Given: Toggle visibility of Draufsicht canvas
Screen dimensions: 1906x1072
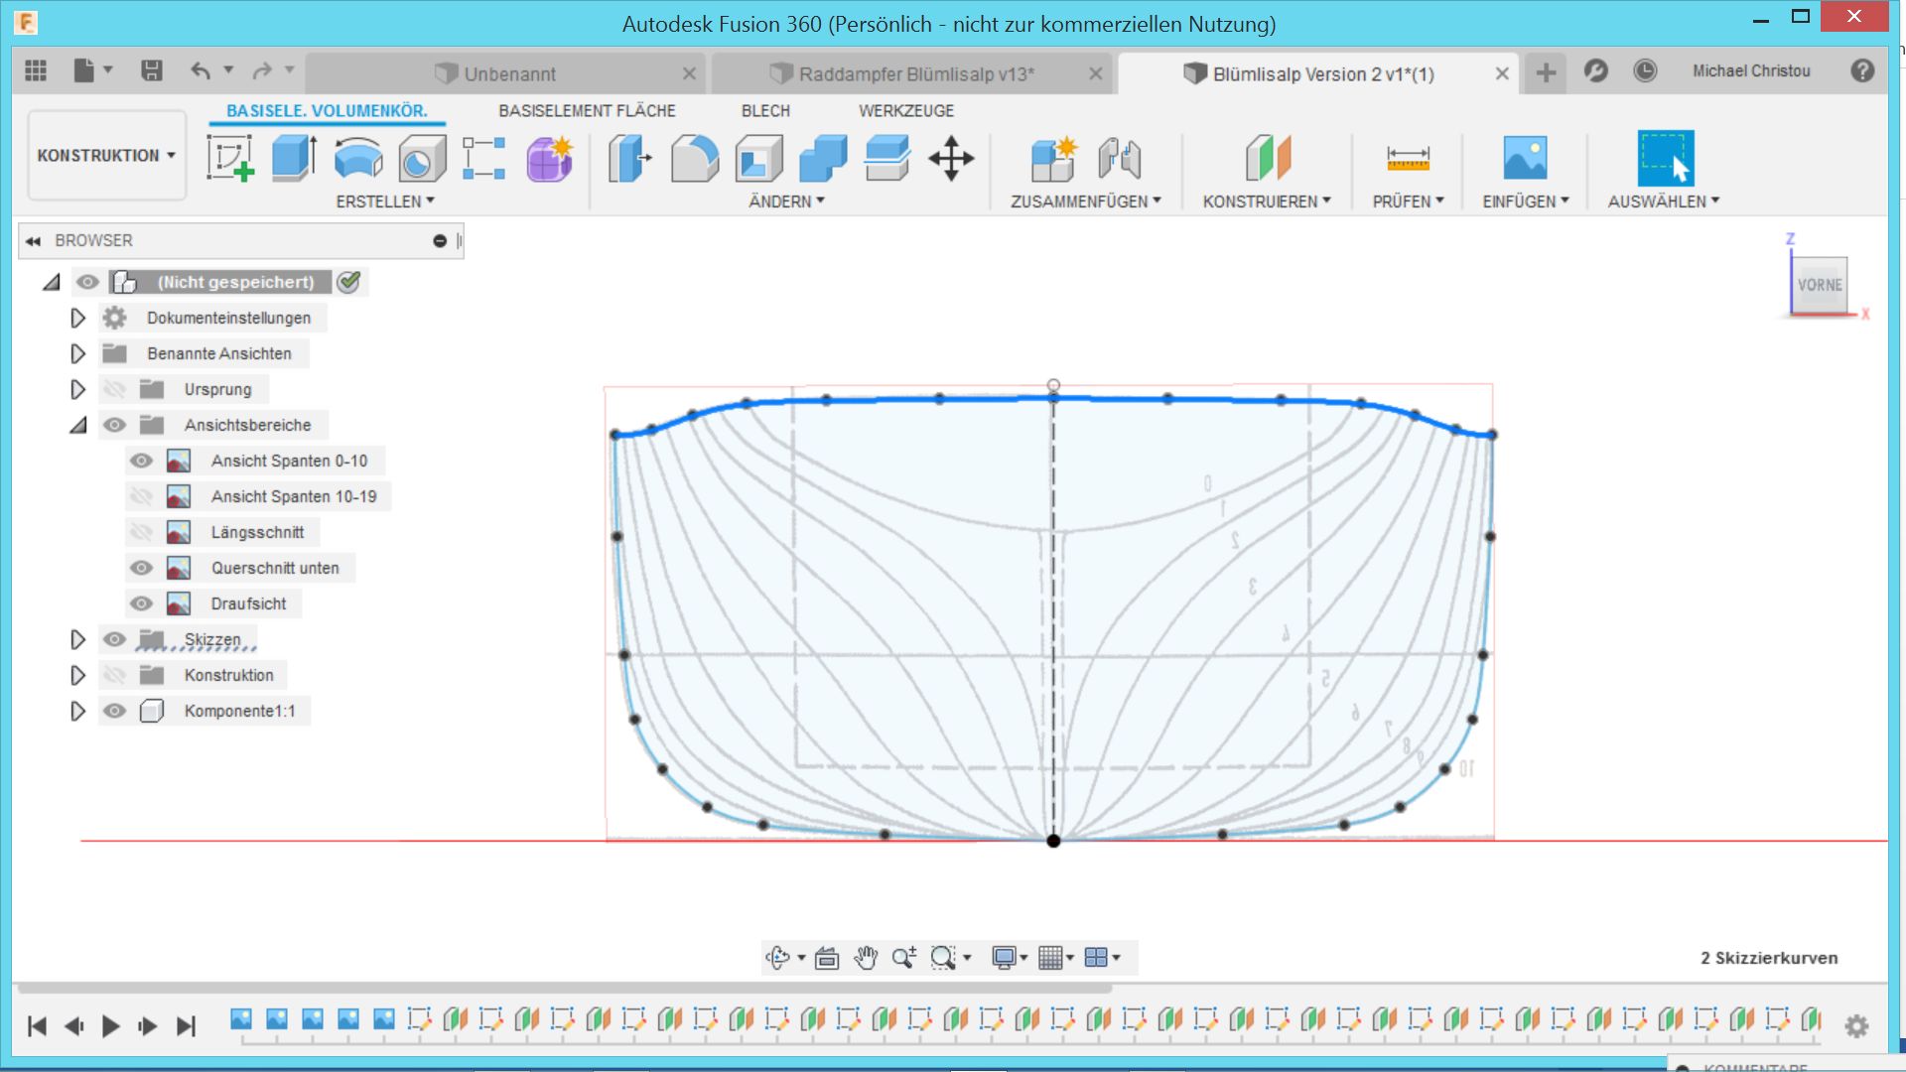Looking at the screenshot, I should pyautogui.click(x=141, y=603).
